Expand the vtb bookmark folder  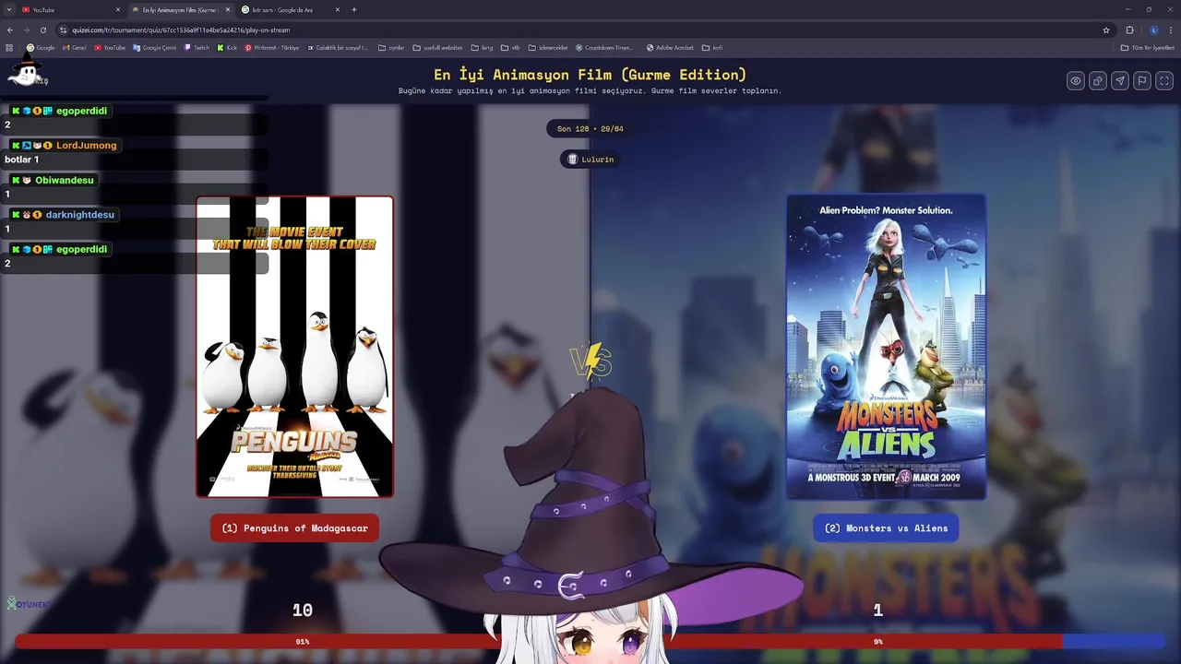510,47
